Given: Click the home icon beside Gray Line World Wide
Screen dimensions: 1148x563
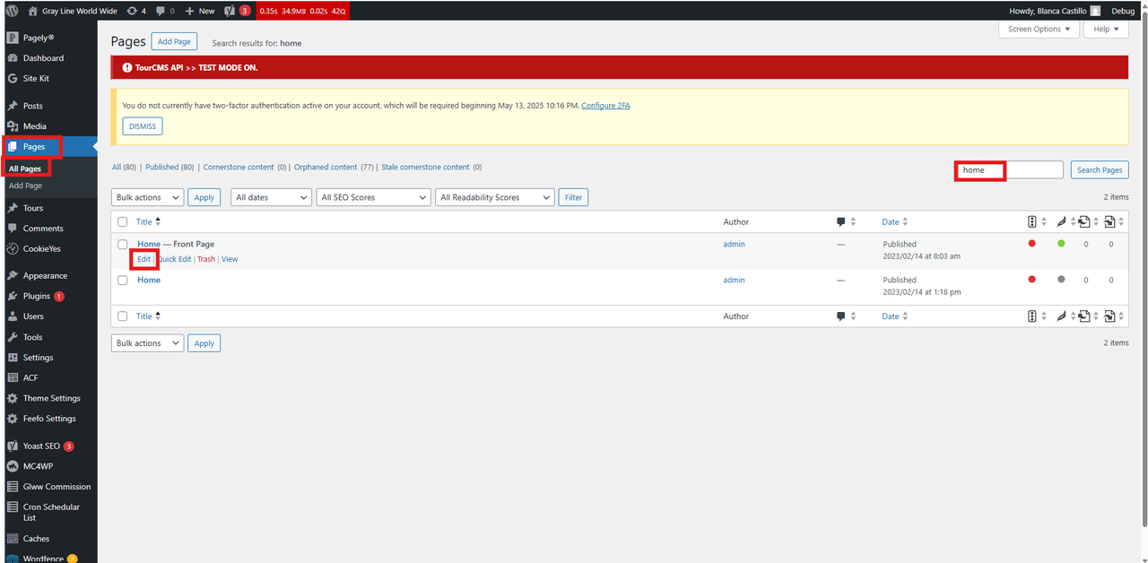Looking at the screenshot, I should (33, 11).
